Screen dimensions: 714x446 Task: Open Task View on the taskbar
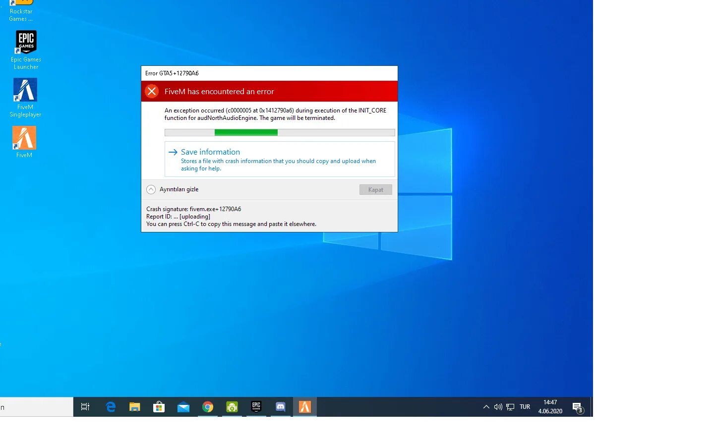coord(85,407)
